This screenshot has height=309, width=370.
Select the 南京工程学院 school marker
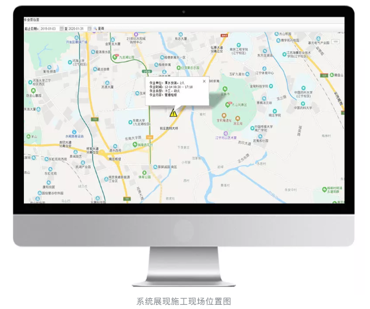[240, 45]
